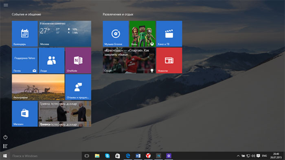Open the purple gear app on the taskbar
Screen dimensions: 285x160
pos(169,156)
